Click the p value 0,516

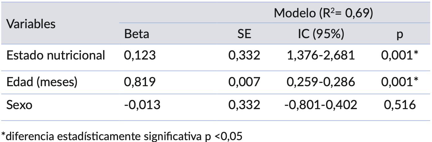point(400,105)
